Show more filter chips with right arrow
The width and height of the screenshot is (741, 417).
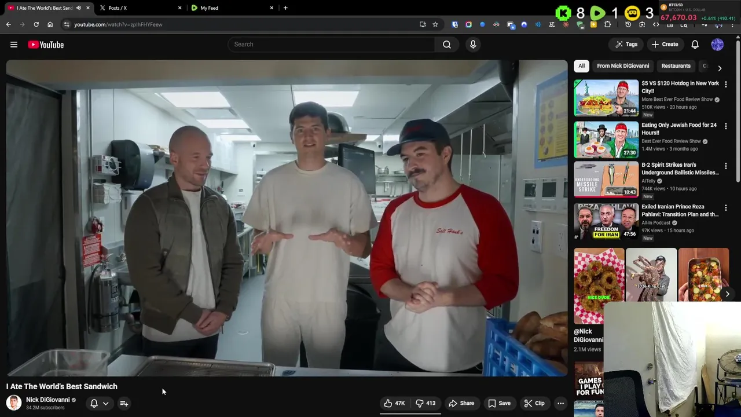tap(720, 68)
